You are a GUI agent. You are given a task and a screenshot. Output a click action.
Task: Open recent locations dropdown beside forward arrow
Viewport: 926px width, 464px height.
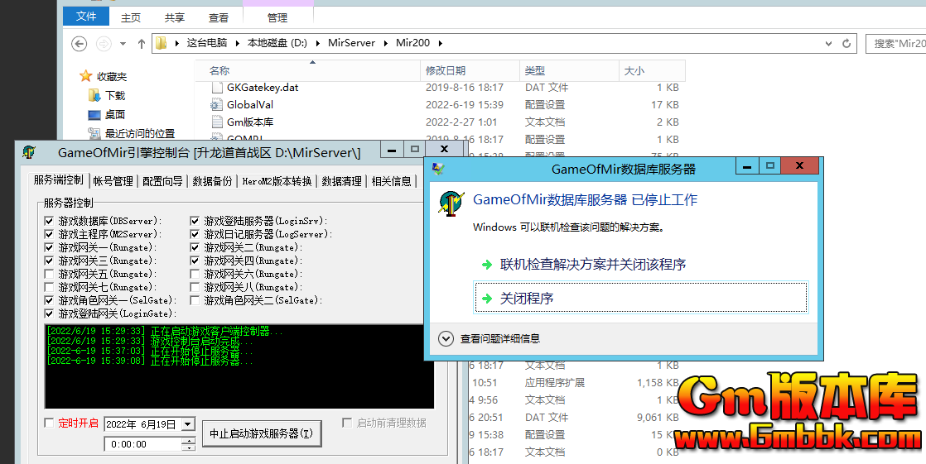[123, 43]
